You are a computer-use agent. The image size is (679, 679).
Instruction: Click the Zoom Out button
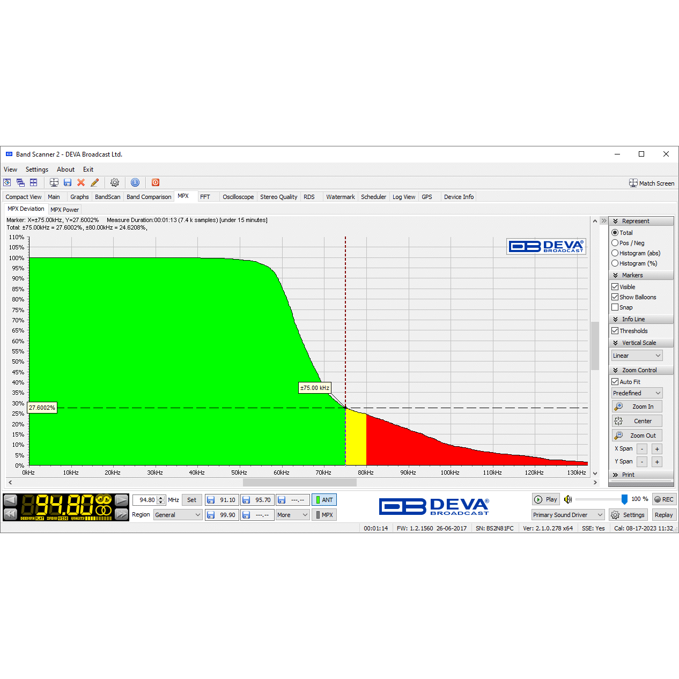[637, 436]
